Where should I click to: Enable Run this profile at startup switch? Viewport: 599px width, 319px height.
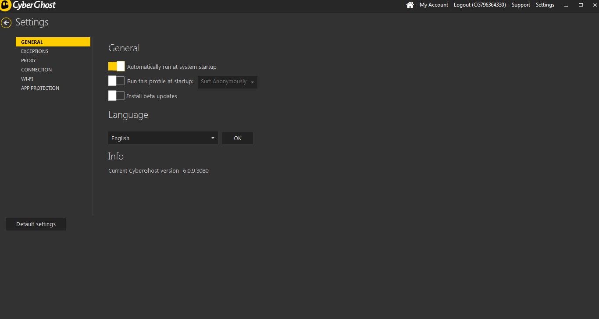point(117,81)
